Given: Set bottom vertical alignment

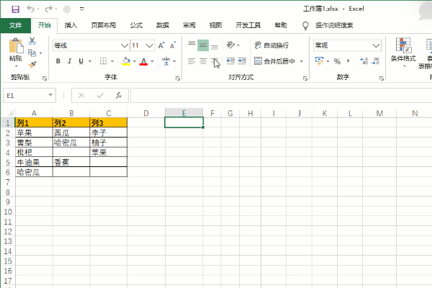Looking at the screenshot, I should pyautogui.click(x=215, y=45).
